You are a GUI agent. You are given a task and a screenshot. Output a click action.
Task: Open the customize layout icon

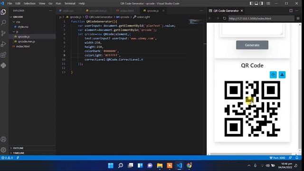coord(268,3)
